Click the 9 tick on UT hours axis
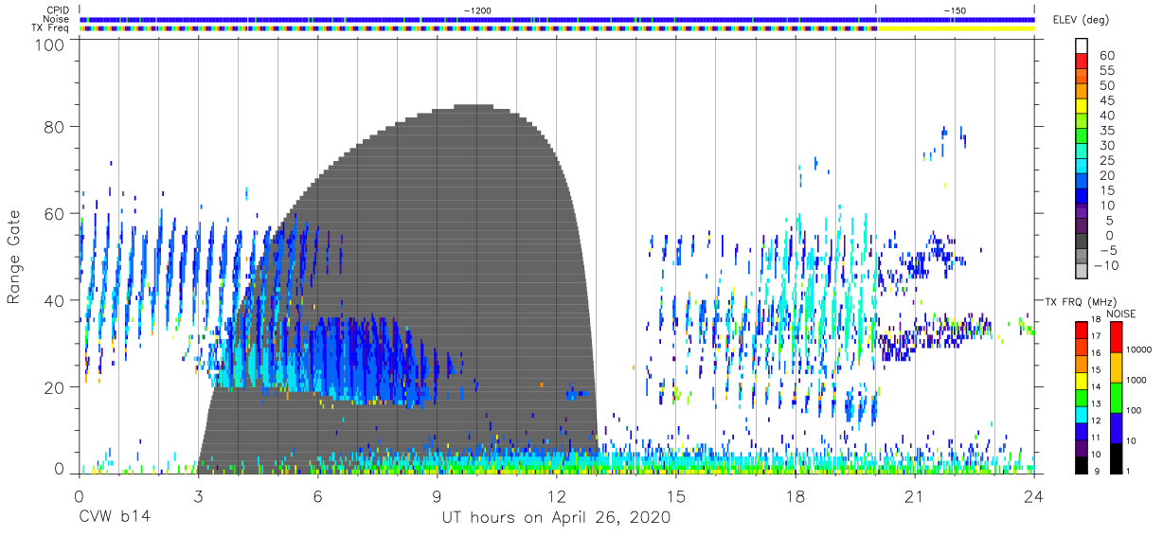 (x=438, y=495)
